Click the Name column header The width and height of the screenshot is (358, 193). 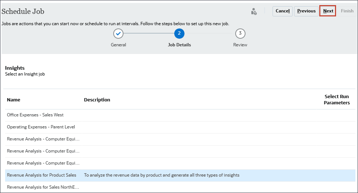point(14,100)
